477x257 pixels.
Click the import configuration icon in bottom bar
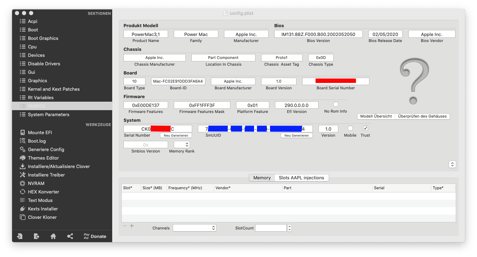(20, 236)
